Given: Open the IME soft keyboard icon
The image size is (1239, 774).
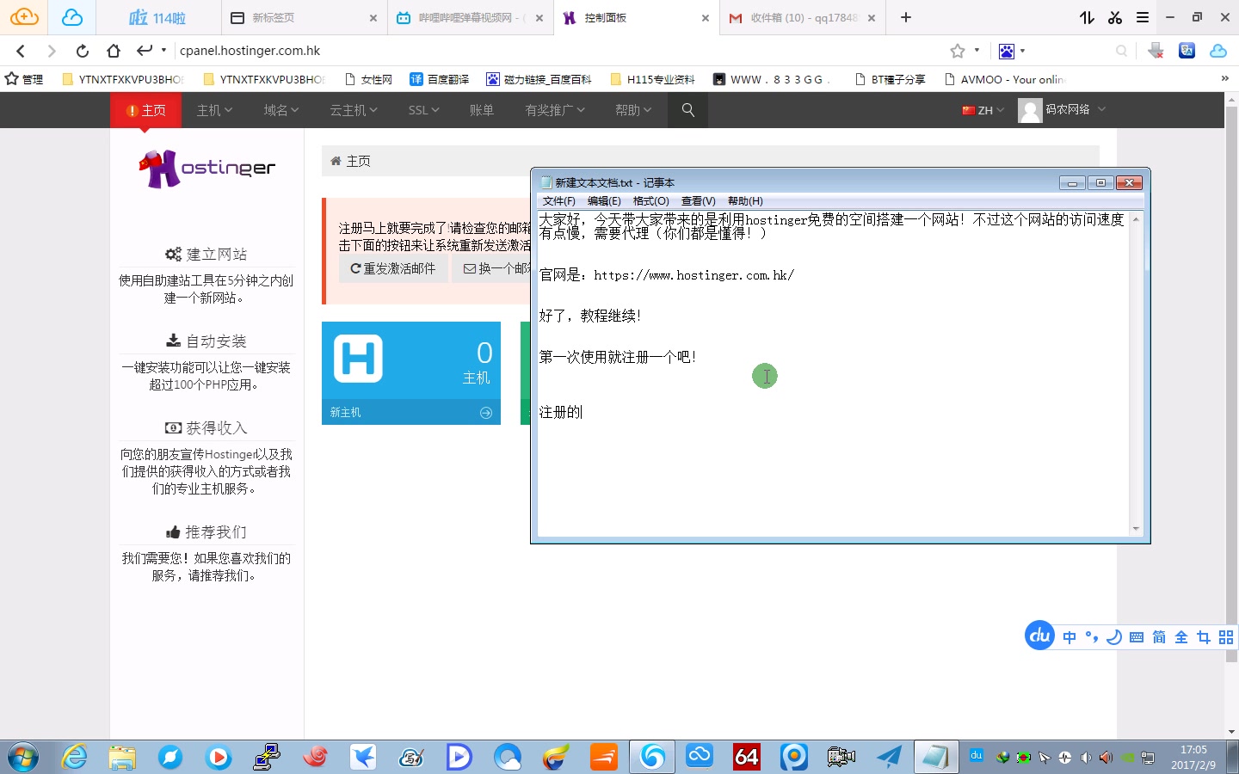Looking at the screenshot, I should (x=1137, y=637).
